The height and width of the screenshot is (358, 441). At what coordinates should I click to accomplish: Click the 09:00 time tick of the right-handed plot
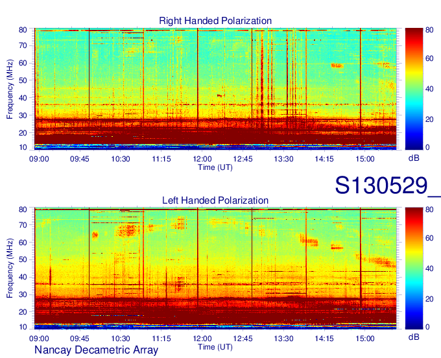39,159
